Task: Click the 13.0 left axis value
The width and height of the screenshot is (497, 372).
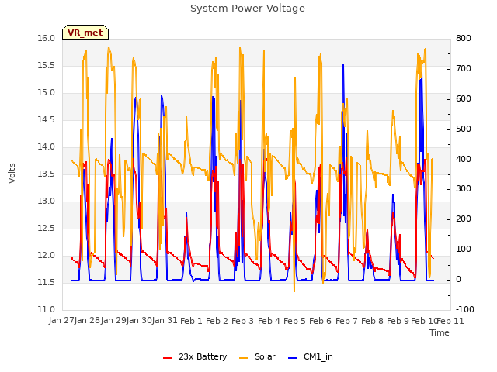Action: [x=47, y=201]
